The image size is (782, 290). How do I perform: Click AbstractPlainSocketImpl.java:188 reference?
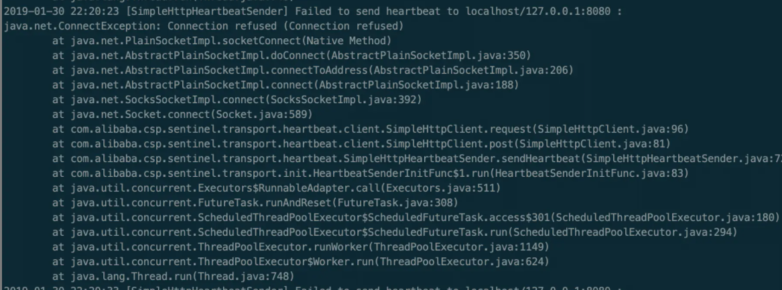point(416,85)
